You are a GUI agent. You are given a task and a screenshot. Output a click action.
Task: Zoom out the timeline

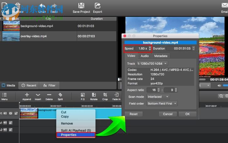click(221, 96)
